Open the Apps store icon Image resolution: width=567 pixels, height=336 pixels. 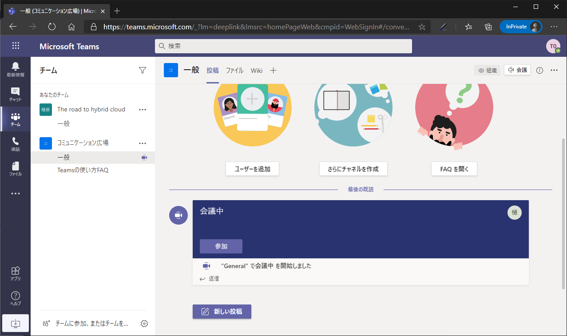click(x=16, y=273)
